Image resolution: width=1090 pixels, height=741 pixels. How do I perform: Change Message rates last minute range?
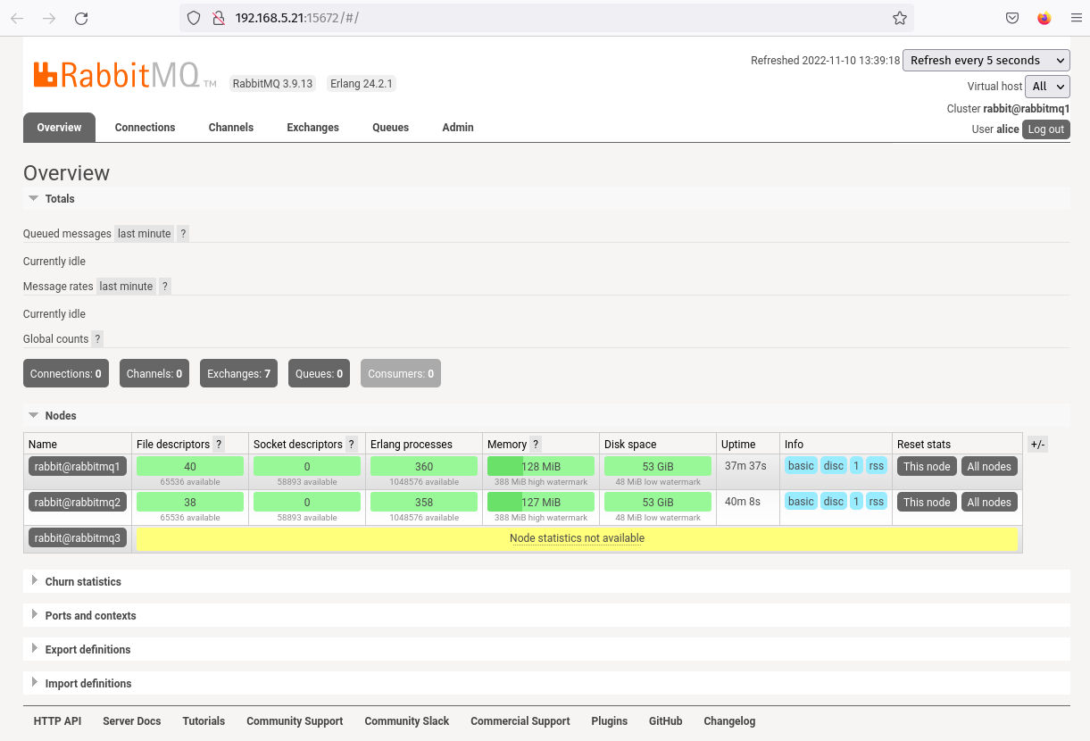pyautogui.click(x=126, y=287)
